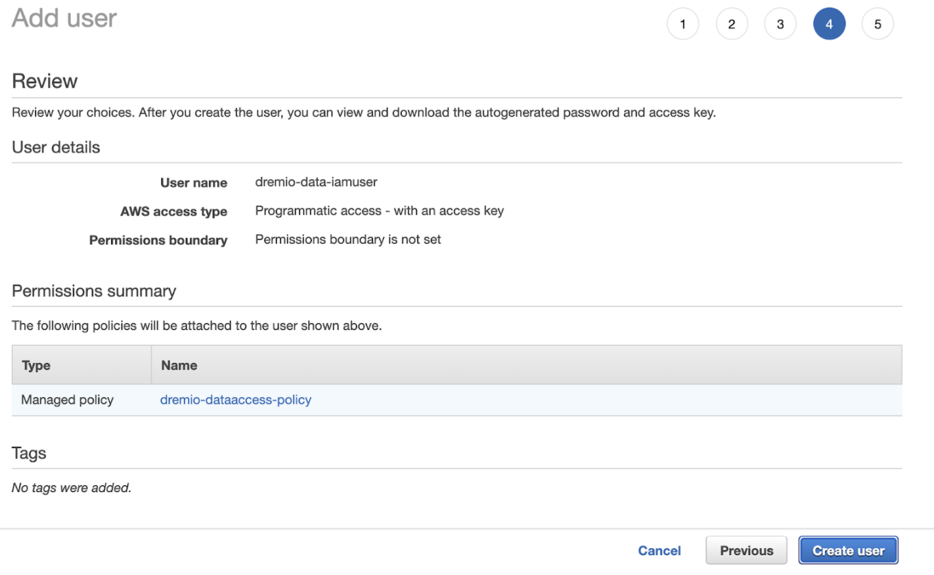
Task: Click the Programmatic access type text
Action: (x=379, y=211)
